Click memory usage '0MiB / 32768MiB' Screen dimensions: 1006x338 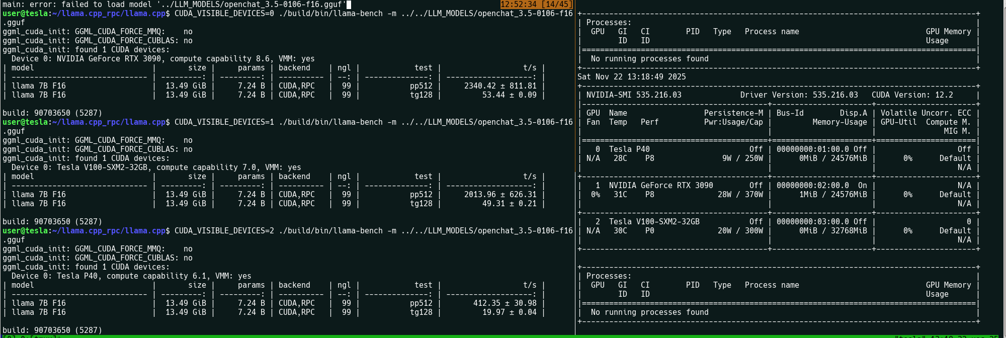[x=833, y=231]
